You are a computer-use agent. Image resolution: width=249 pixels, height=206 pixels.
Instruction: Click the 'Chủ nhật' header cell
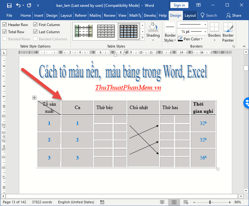(143, 107)
